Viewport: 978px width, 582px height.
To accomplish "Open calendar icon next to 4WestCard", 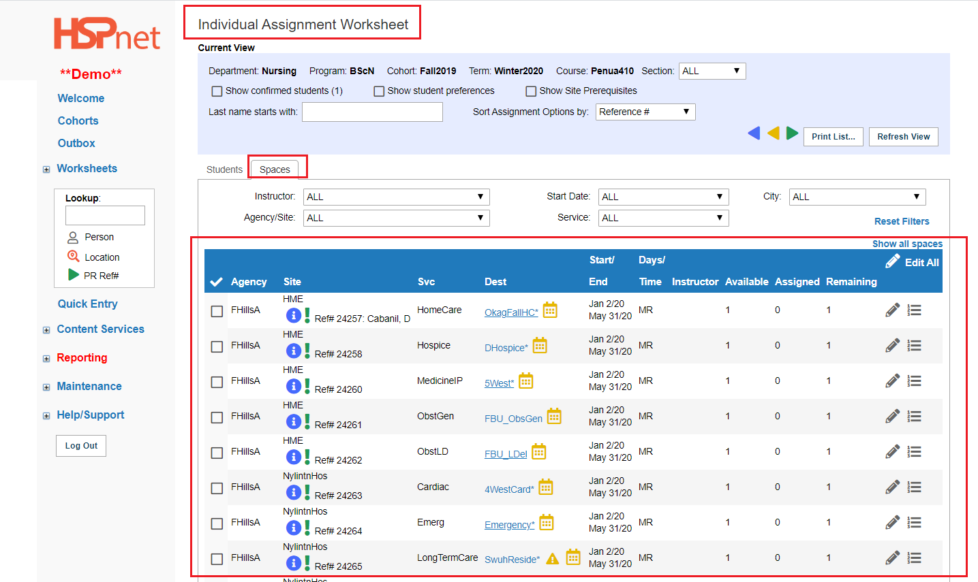I will point(546,487).
